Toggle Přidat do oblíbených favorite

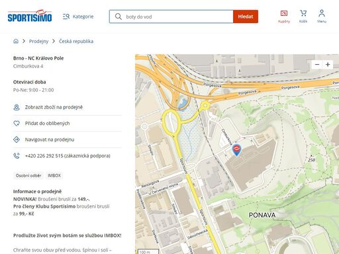click(x=68, y=124)
